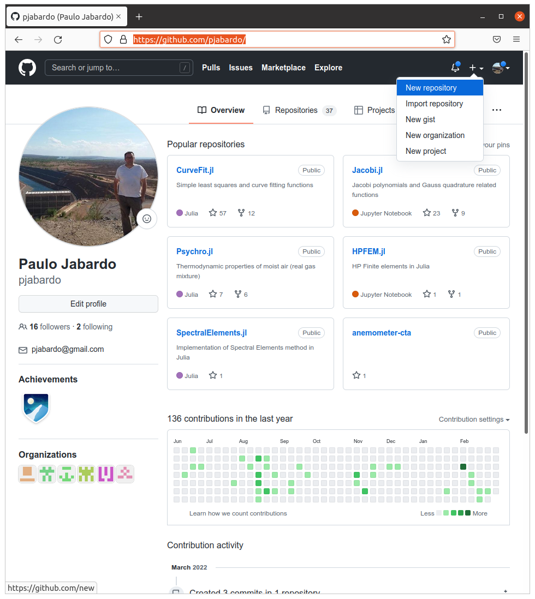Click Psychro.jl star count 7

(216, 295)
